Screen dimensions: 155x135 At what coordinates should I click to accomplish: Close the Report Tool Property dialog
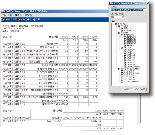click(x=147, y=3)
